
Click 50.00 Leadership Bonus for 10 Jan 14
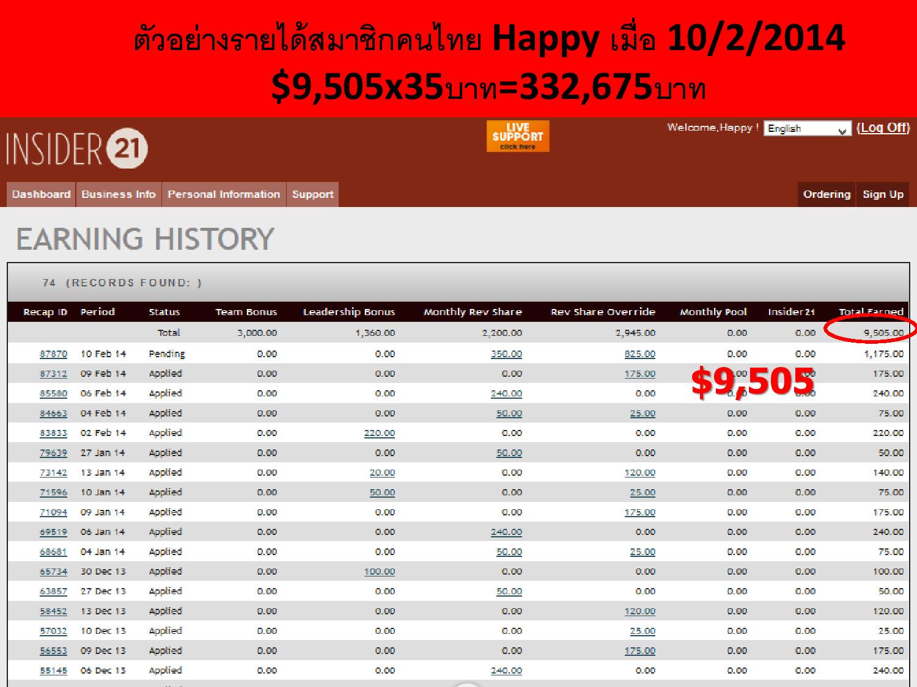click(x=382, y=492)
